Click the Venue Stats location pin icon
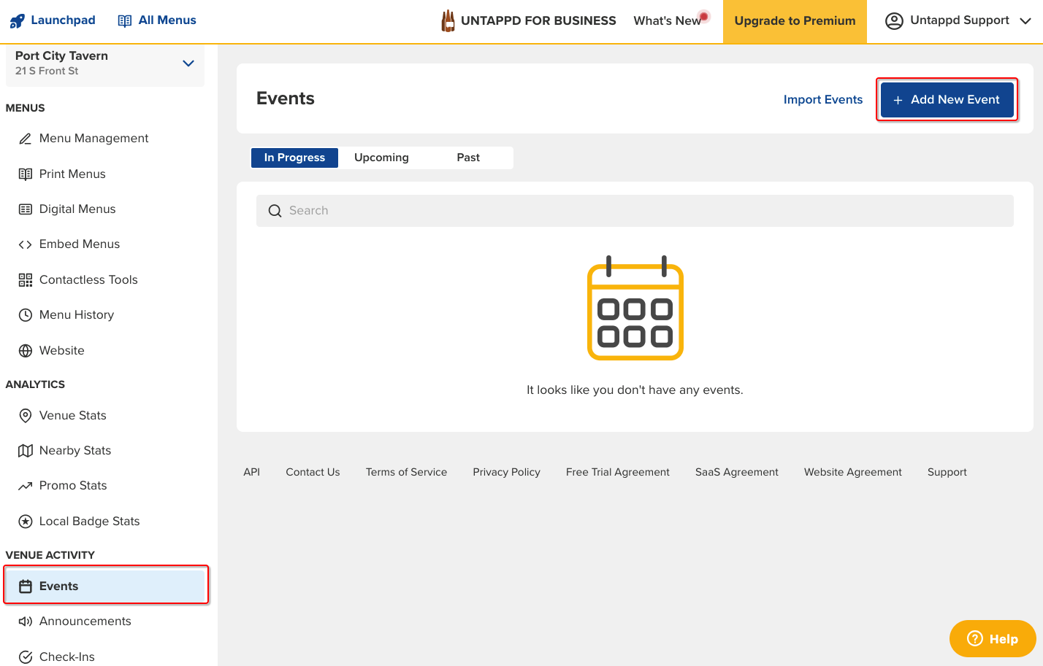The height and width of the screenshot is (666, 1043). point(26,416)
